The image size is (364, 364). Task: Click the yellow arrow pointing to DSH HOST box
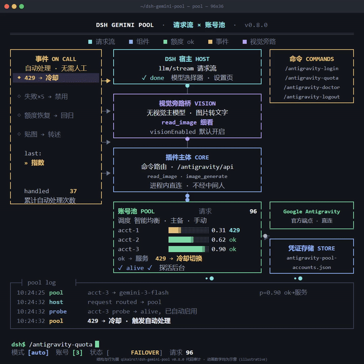point(107,81)
